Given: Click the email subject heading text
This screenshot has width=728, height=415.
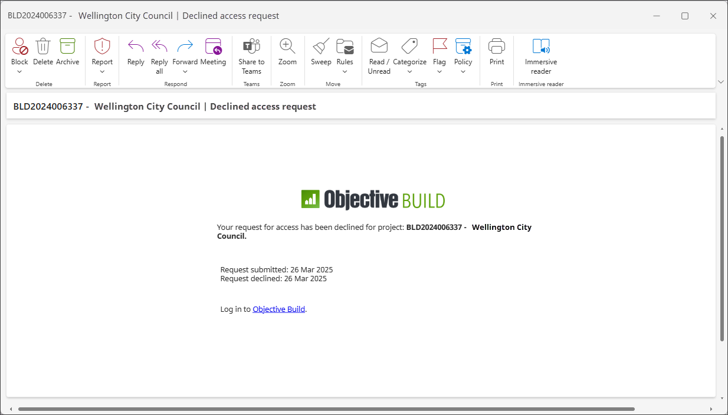Looking at the screenshot, I should [x=165, y=107].
